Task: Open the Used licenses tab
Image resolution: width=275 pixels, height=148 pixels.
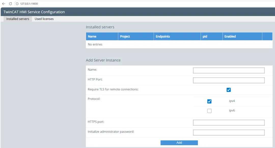Action: point(44,19)
